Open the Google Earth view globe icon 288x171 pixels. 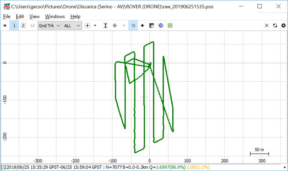pyautogui.click(x=161, y=26)
